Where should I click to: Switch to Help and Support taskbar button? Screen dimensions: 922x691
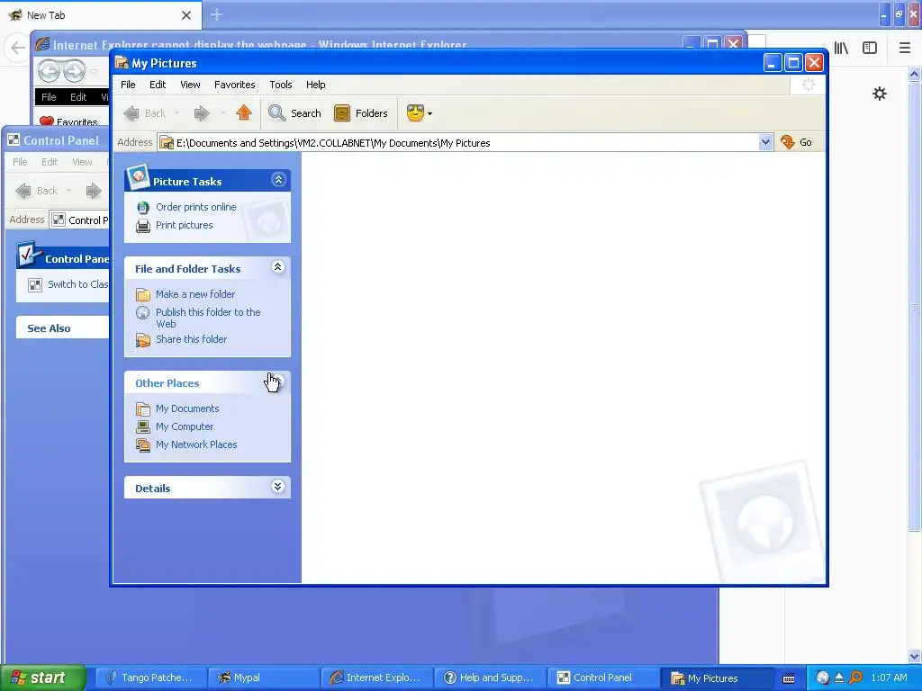(490, 678)
